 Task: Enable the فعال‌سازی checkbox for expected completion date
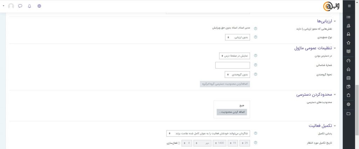179,143
